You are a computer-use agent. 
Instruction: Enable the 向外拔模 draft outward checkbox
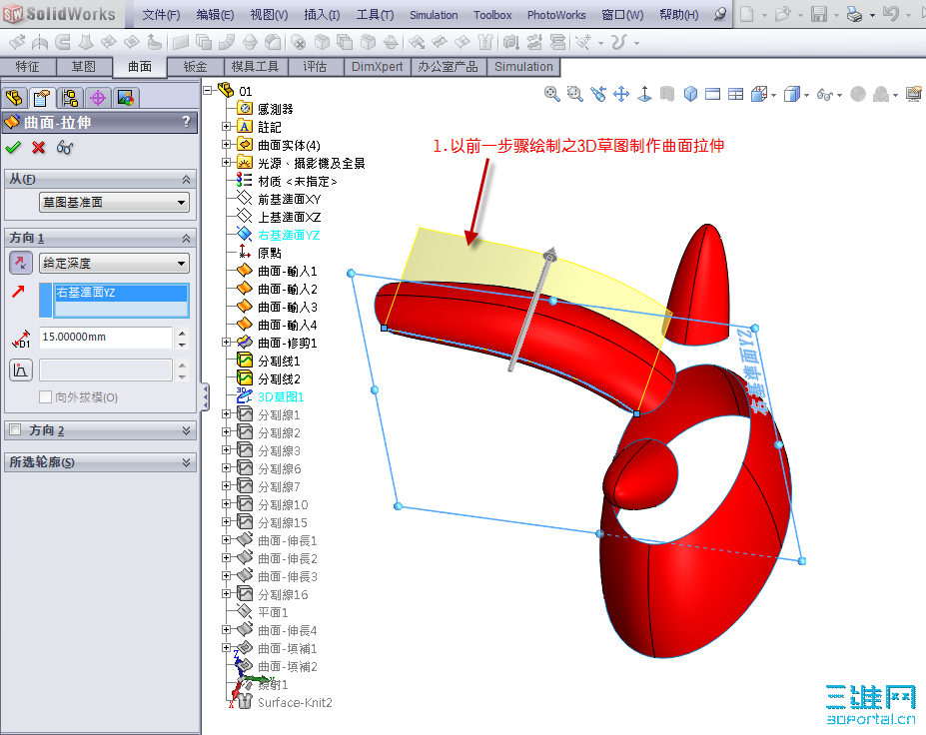point(45,396)
